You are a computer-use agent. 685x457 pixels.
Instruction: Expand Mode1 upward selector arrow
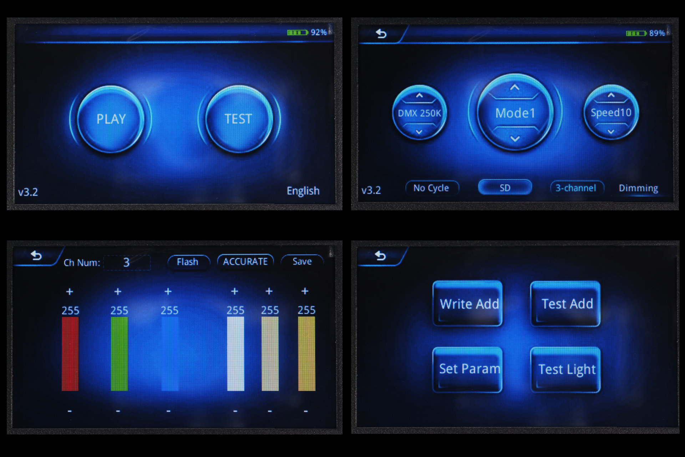[x=513, y=81]
